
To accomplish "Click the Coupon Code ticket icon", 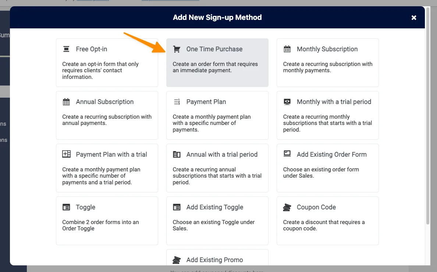I will click(287, 207).
